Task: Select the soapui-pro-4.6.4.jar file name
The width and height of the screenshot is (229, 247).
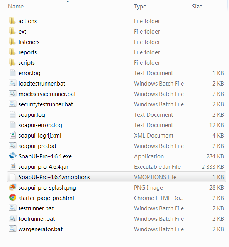Action: 43,167
